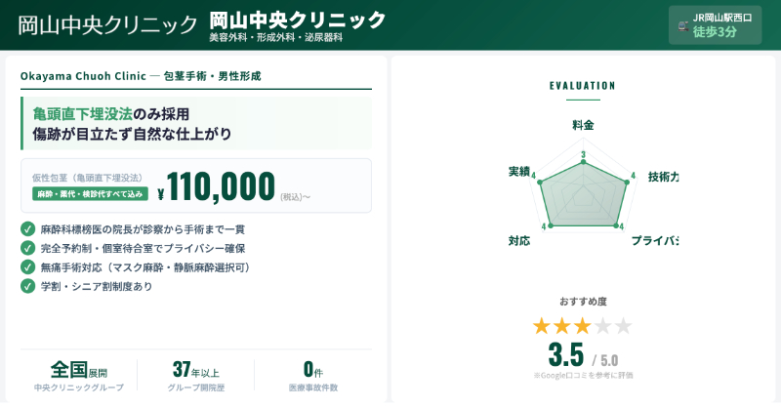Click the fifth gray rating star
The height and width of the screenshot is (408, 781).
click(623, 326)
